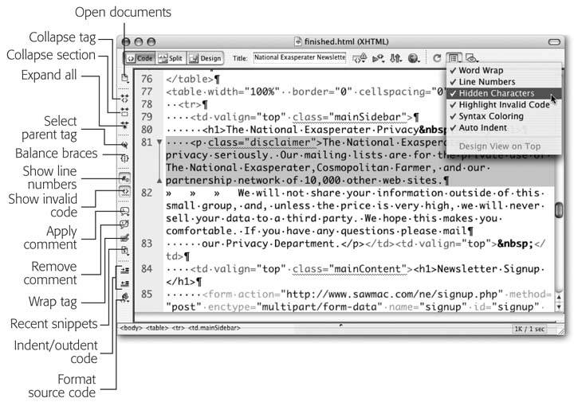Select <td.mainSidebar> in tag selector
The height and width of the screenshot is (402, 574).
click(x=214, y=328)
